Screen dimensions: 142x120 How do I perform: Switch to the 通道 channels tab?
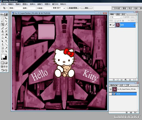click(x=118, y=14)
